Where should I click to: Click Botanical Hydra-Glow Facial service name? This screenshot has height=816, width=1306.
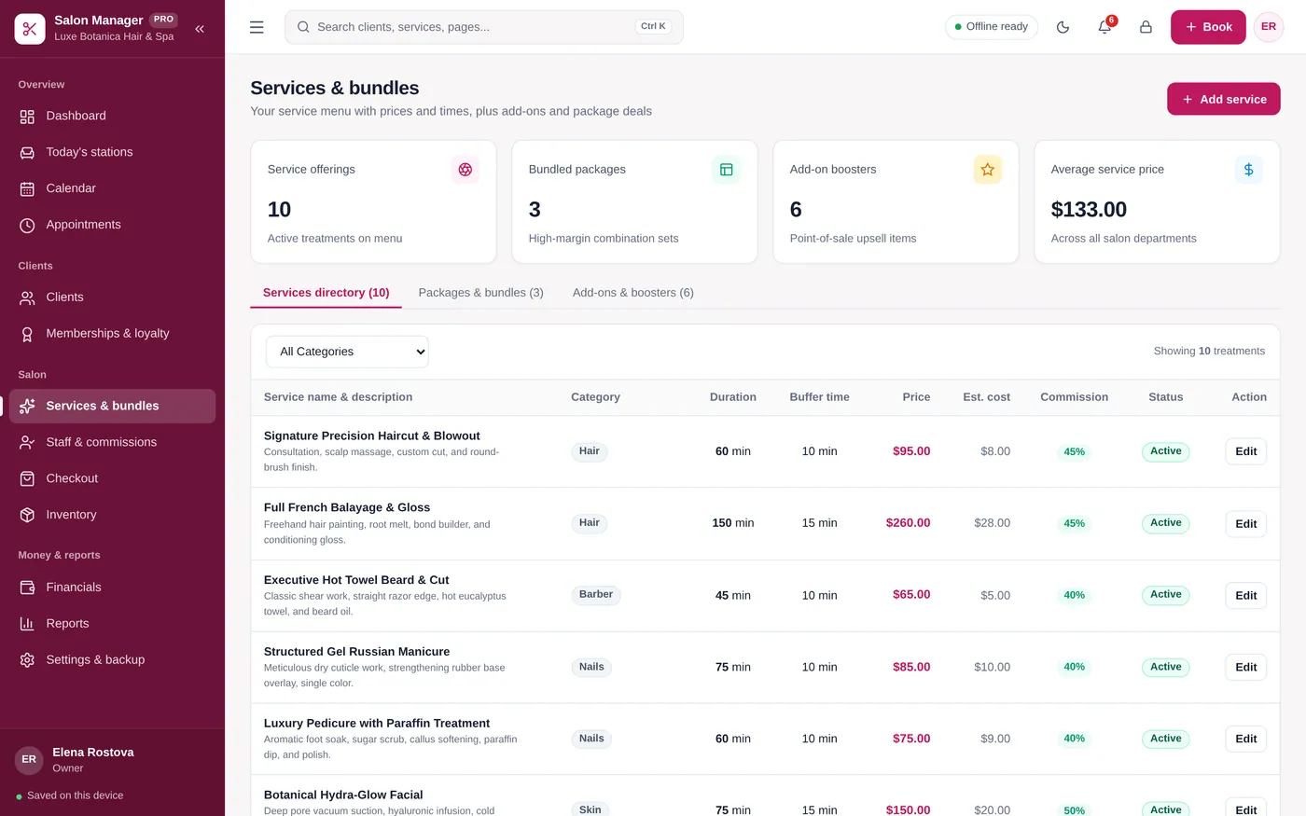tap(343, 795)
